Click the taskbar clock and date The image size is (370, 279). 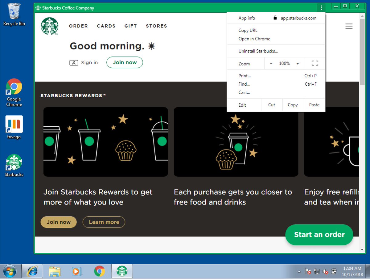click(x=352, y=271)
